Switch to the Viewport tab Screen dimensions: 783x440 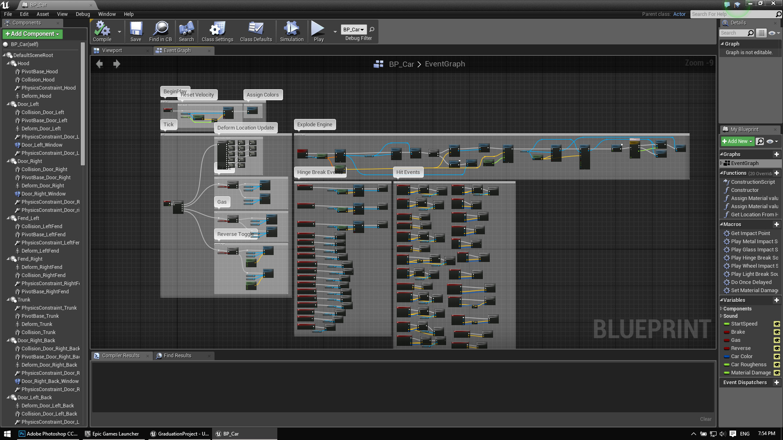click(x=121, y=51)
